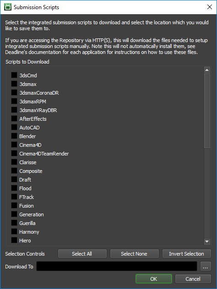Enable the AfterEffects script checkbox
Image resolution: width=217 pixels, height=289 pixels.
[14, 118]
